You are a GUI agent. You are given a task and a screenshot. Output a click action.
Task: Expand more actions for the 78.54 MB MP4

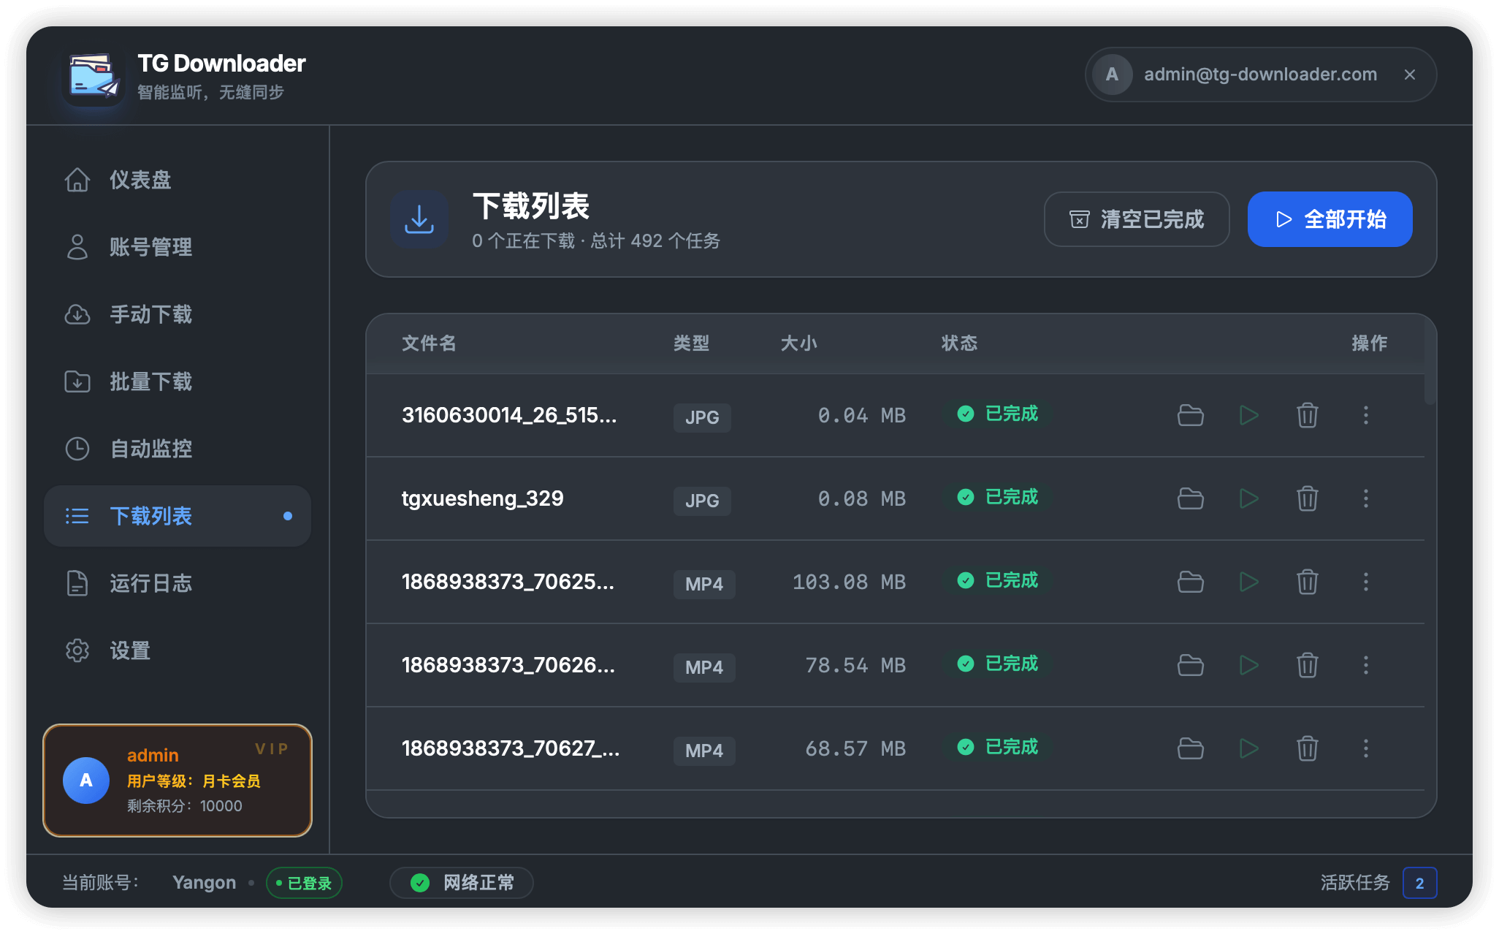(1366, 665)
